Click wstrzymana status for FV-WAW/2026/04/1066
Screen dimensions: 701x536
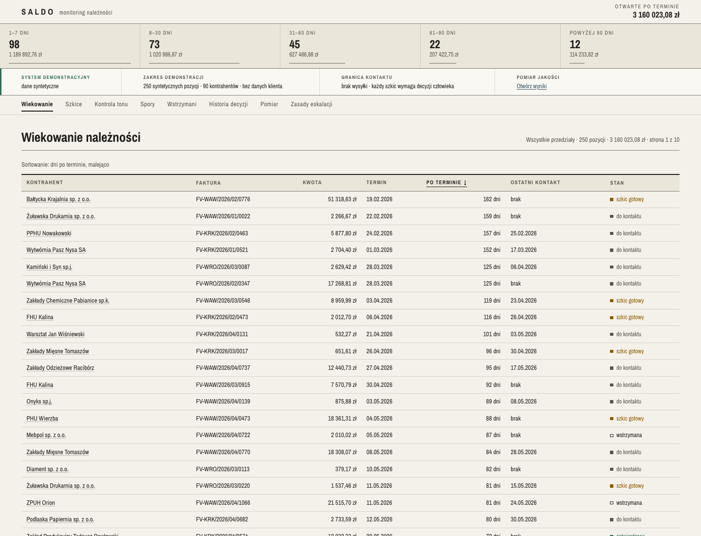[x=626, y=503]
